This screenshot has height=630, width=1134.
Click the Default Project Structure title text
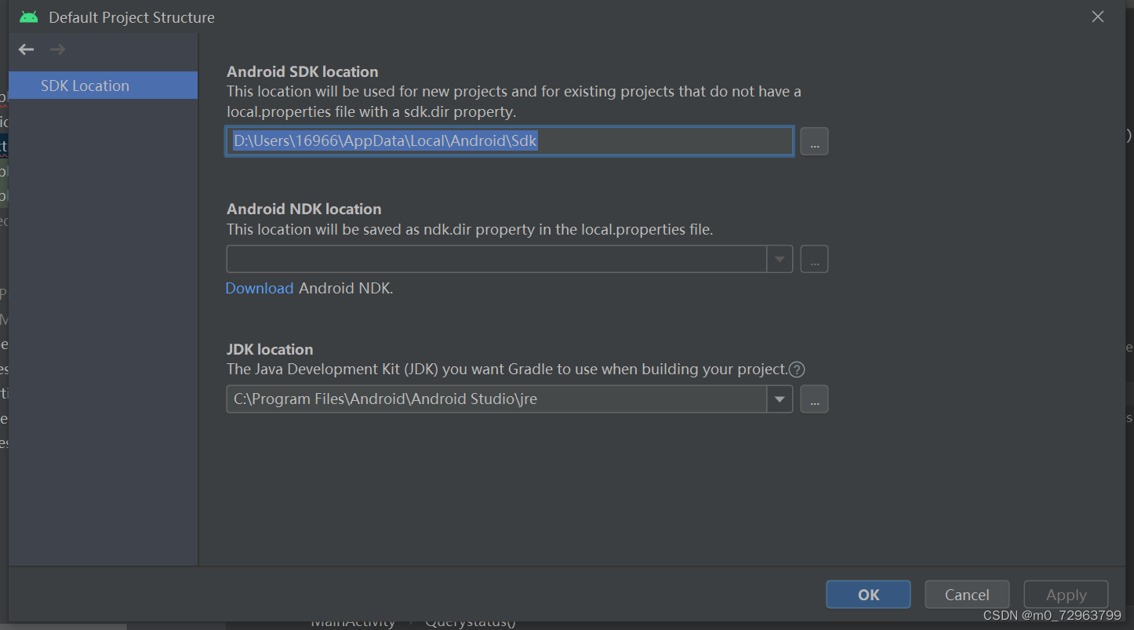tap(132, 17)
